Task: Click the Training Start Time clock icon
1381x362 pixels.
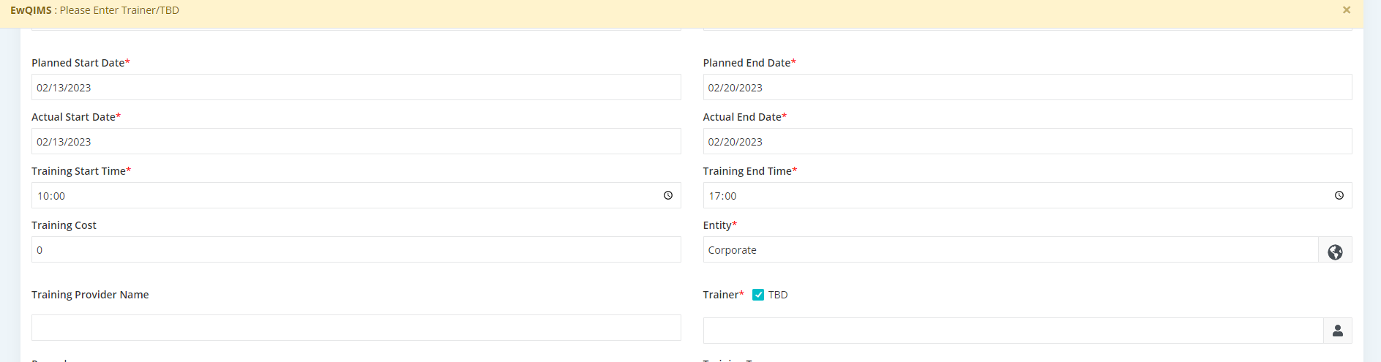Action: 667,195
